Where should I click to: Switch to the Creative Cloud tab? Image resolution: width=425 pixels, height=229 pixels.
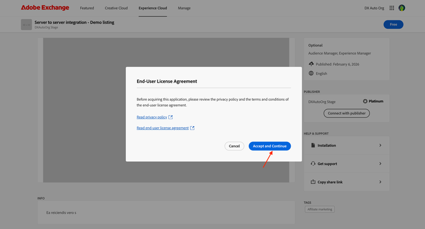pyautogui.click(x=116, y=8)
